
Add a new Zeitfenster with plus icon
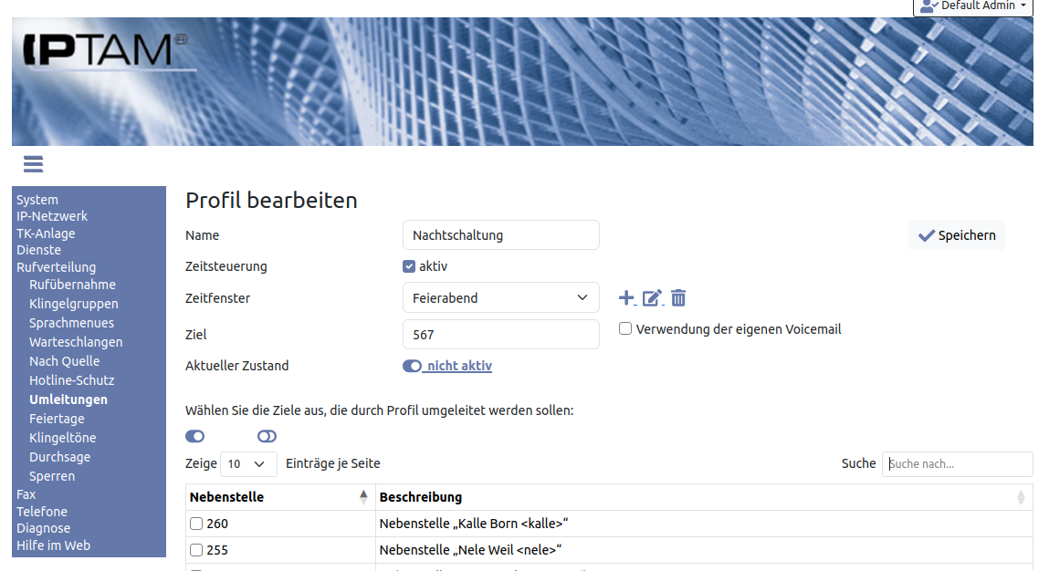click(x=626, y=297)
